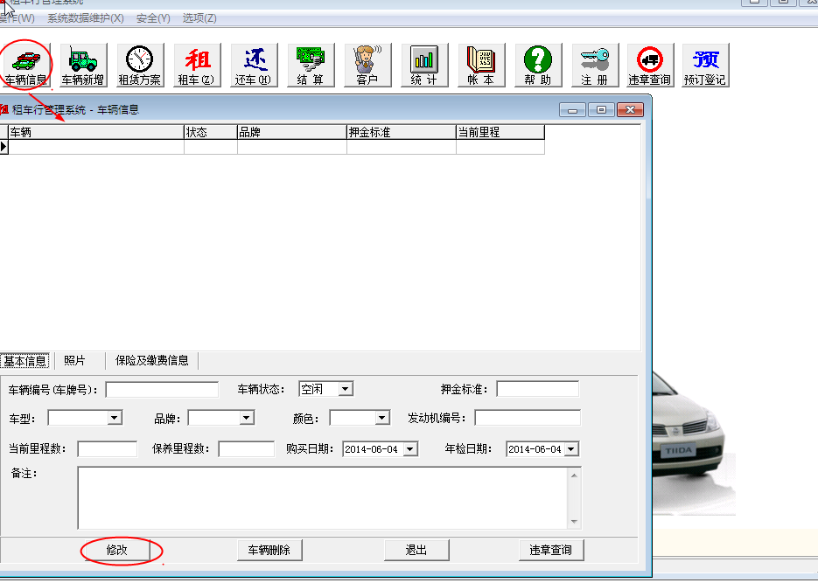Expand the 品牌 dropdown
The image size is (818, 583).
247,418
